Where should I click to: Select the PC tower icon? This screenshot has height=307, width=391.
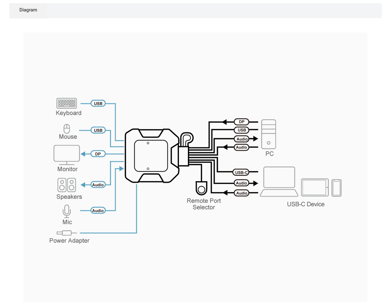pyautogui.click(x=269, y=134)
